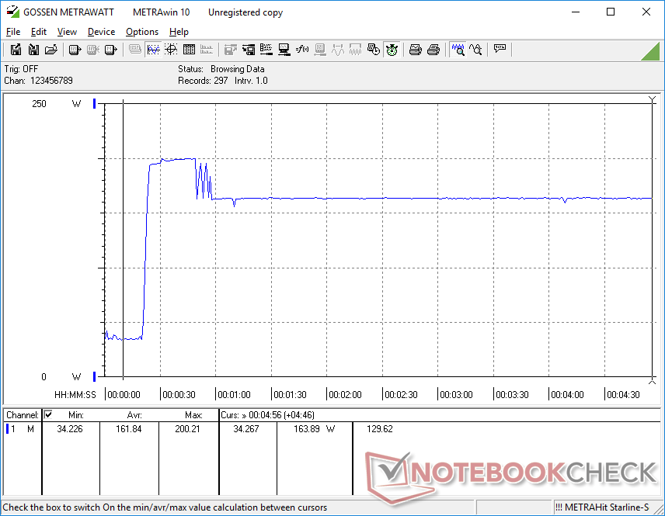Open the Help menu
Screen dimensions: 665x516
tap(179, 32)
